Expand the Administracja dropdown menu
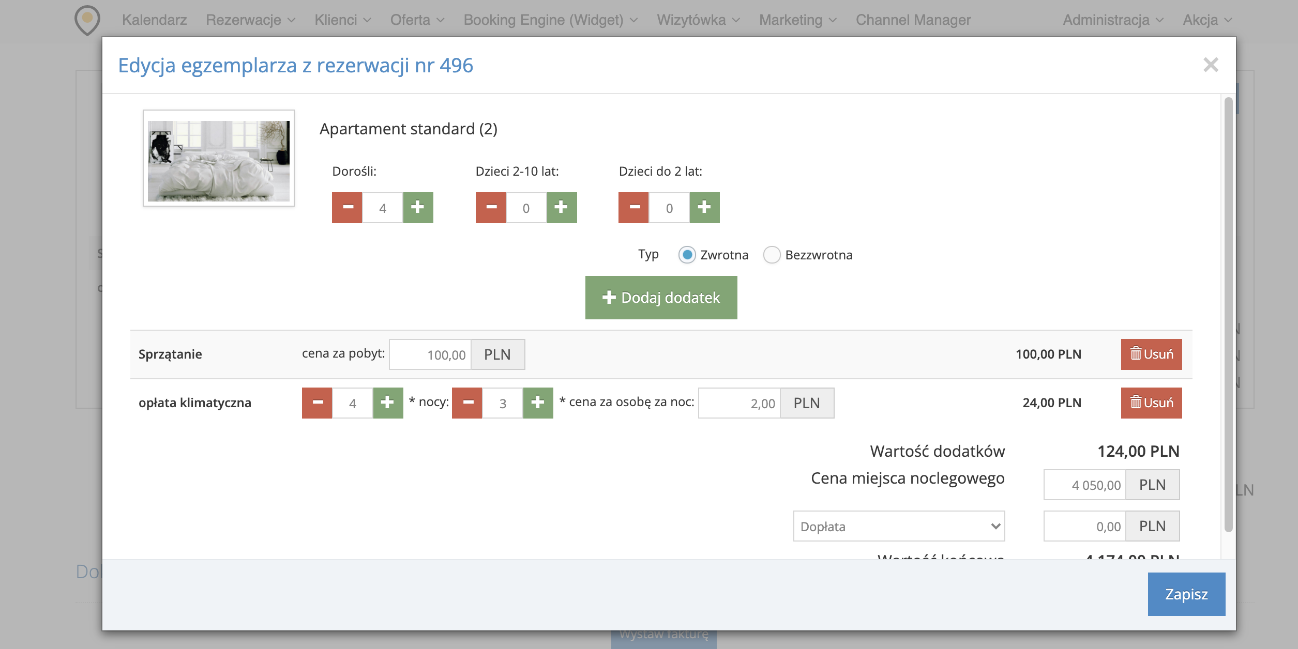The image size is (1298, 649). point(1113,20)
